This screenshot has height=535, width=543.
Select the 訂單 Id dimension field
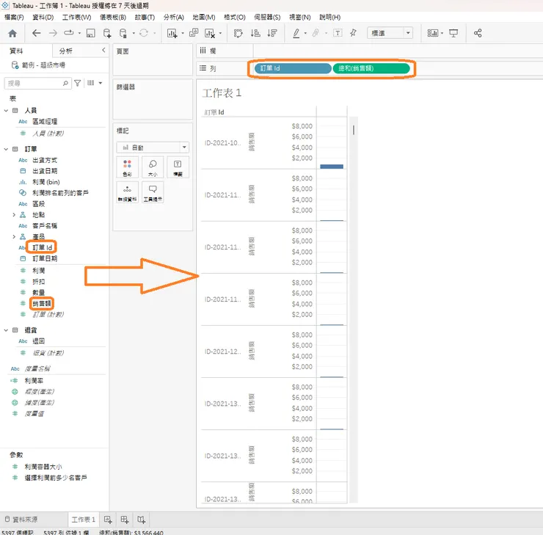tap(43, 247)
